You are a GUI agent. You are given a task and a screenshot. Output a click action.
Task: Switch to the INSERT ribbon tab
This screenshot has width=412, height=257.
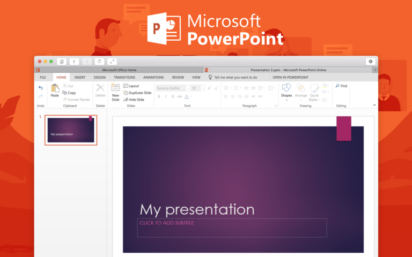pyautogui.click(x=80, y=77)
